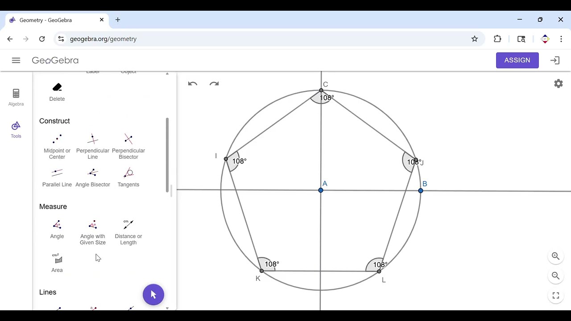Click the 108° angle label at C

coord(327,98)
